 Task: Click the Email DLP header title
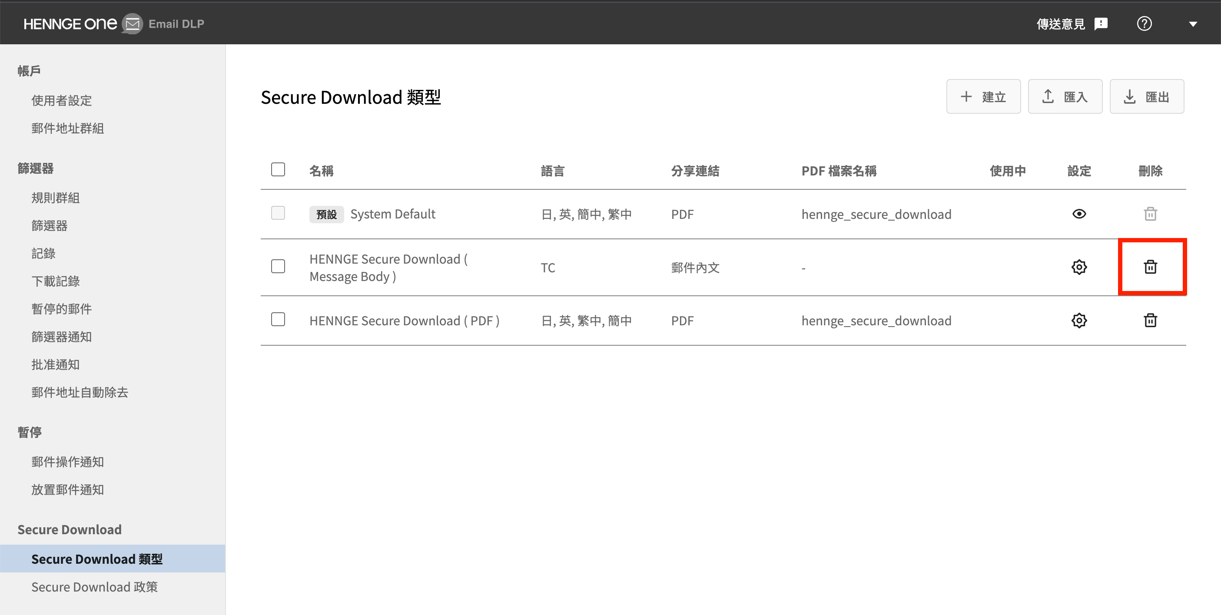tap(176, 24)
